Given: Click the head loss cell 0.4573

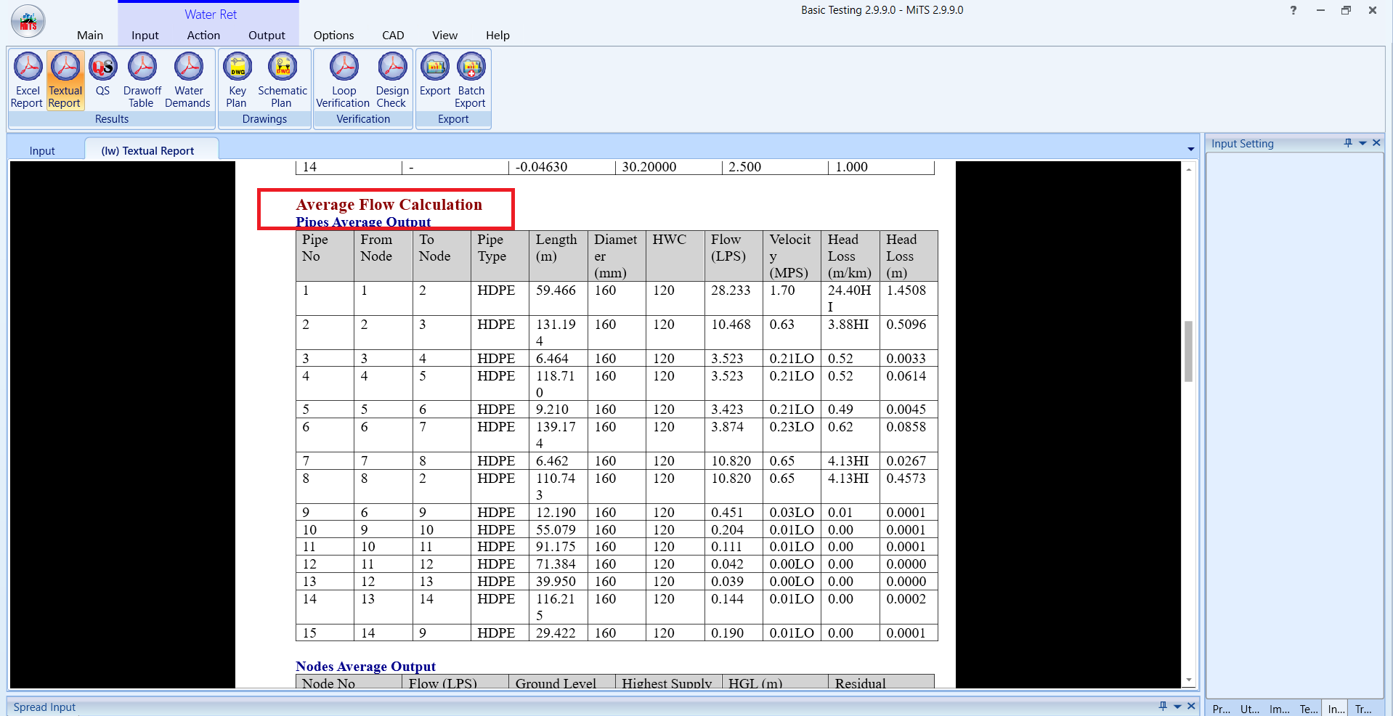Looking at the screenshot, I should pos(909,486).
